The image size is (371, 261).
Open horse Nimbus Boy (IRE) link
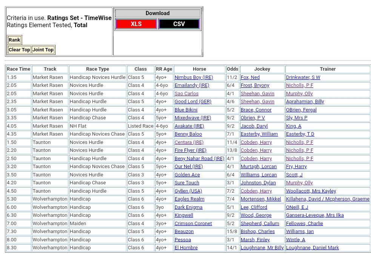[x=194, y=77]
